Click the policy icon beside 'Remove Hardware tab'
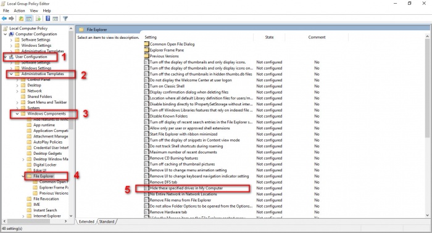 147,212
